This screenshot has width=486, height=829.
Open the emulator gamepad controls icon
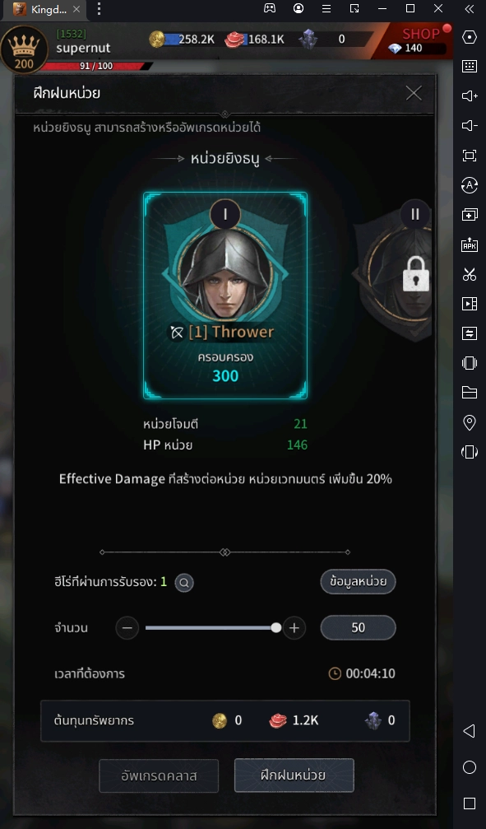pos(270,8)
